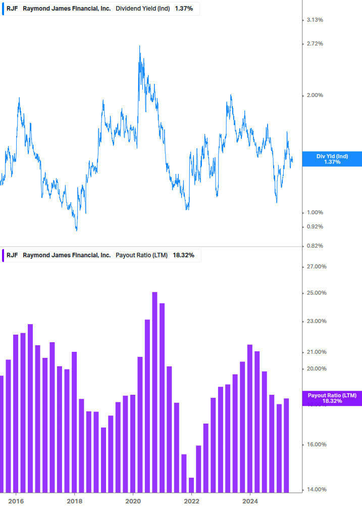Image resolution: width=362 pixels, height=508 pixels.
Task: Click the 21.00% payout axis label
Action: 317,352
